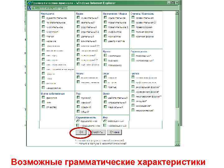Check the родительный case checkbox
The height and width of the screenshot is (168, 224).
click(x=78, y=27)
